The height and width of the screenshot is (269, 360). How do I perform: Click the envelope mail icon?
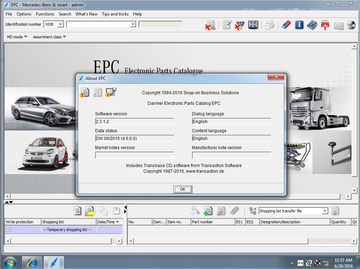pyautogui.click(x=339, y=26)
